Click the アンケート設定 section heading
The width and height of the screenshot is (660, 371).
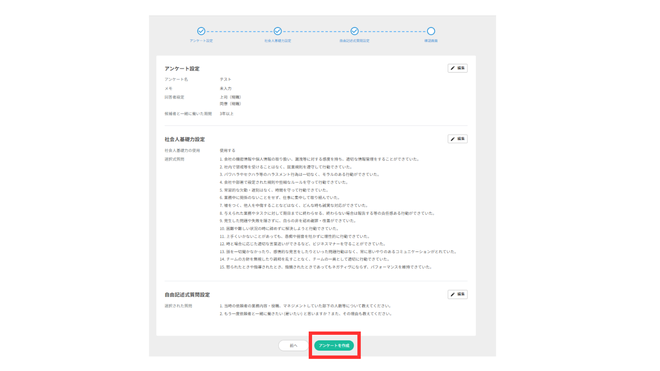click(x=182, y=69)
